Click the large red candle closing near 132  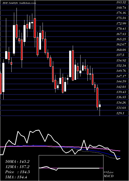point(98,97)
